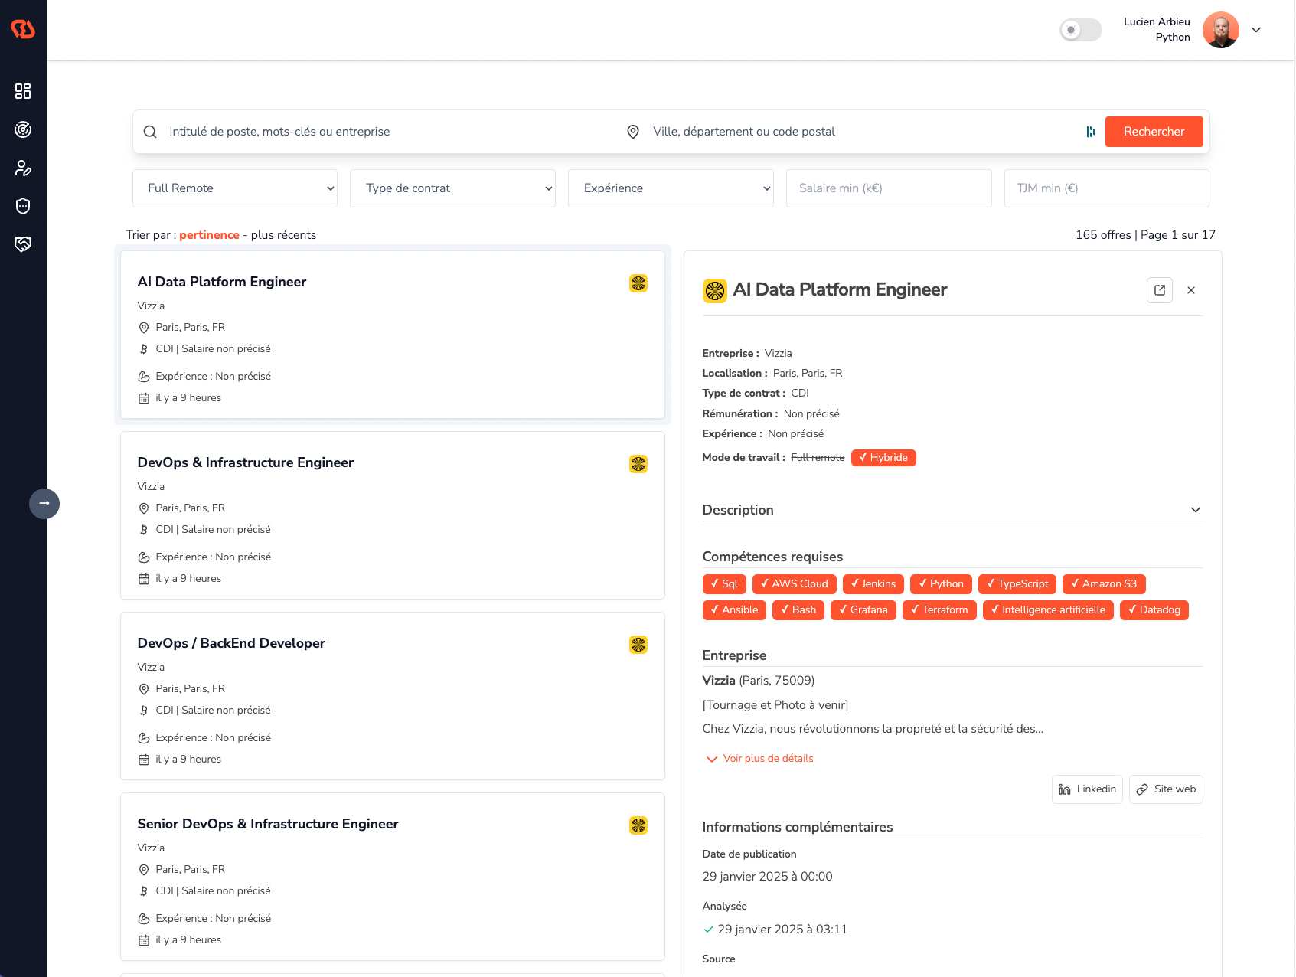Click the Vizzia (Paris, 75009) company name

[x=759, y=681]
